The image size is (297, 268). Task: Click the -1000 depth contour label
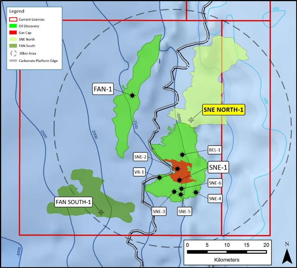coord(179,117)
